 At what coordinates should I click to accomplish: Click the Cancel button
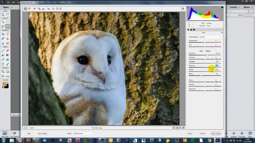tap(202, 133)
